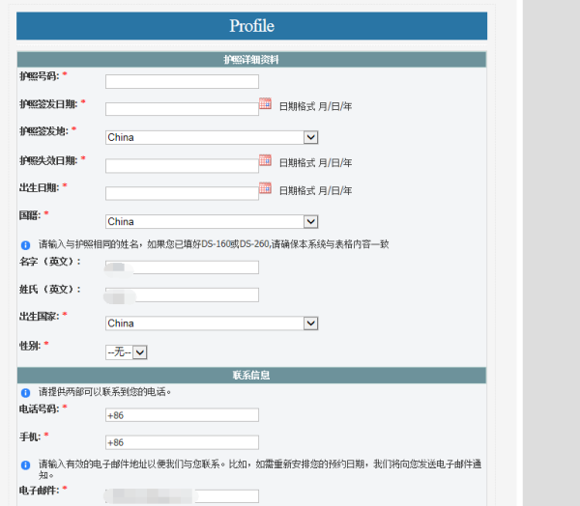Focus the 姓氏（英文） last name field
The image size is (580, 506).
[182, 295]
